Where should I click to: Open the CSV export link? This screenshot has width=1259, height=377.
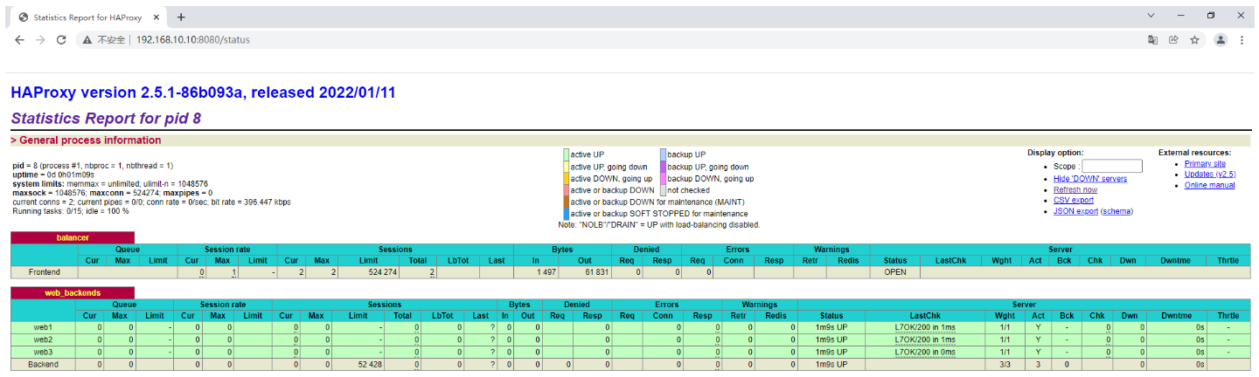pyautogui.click(x=1074, y=200)
